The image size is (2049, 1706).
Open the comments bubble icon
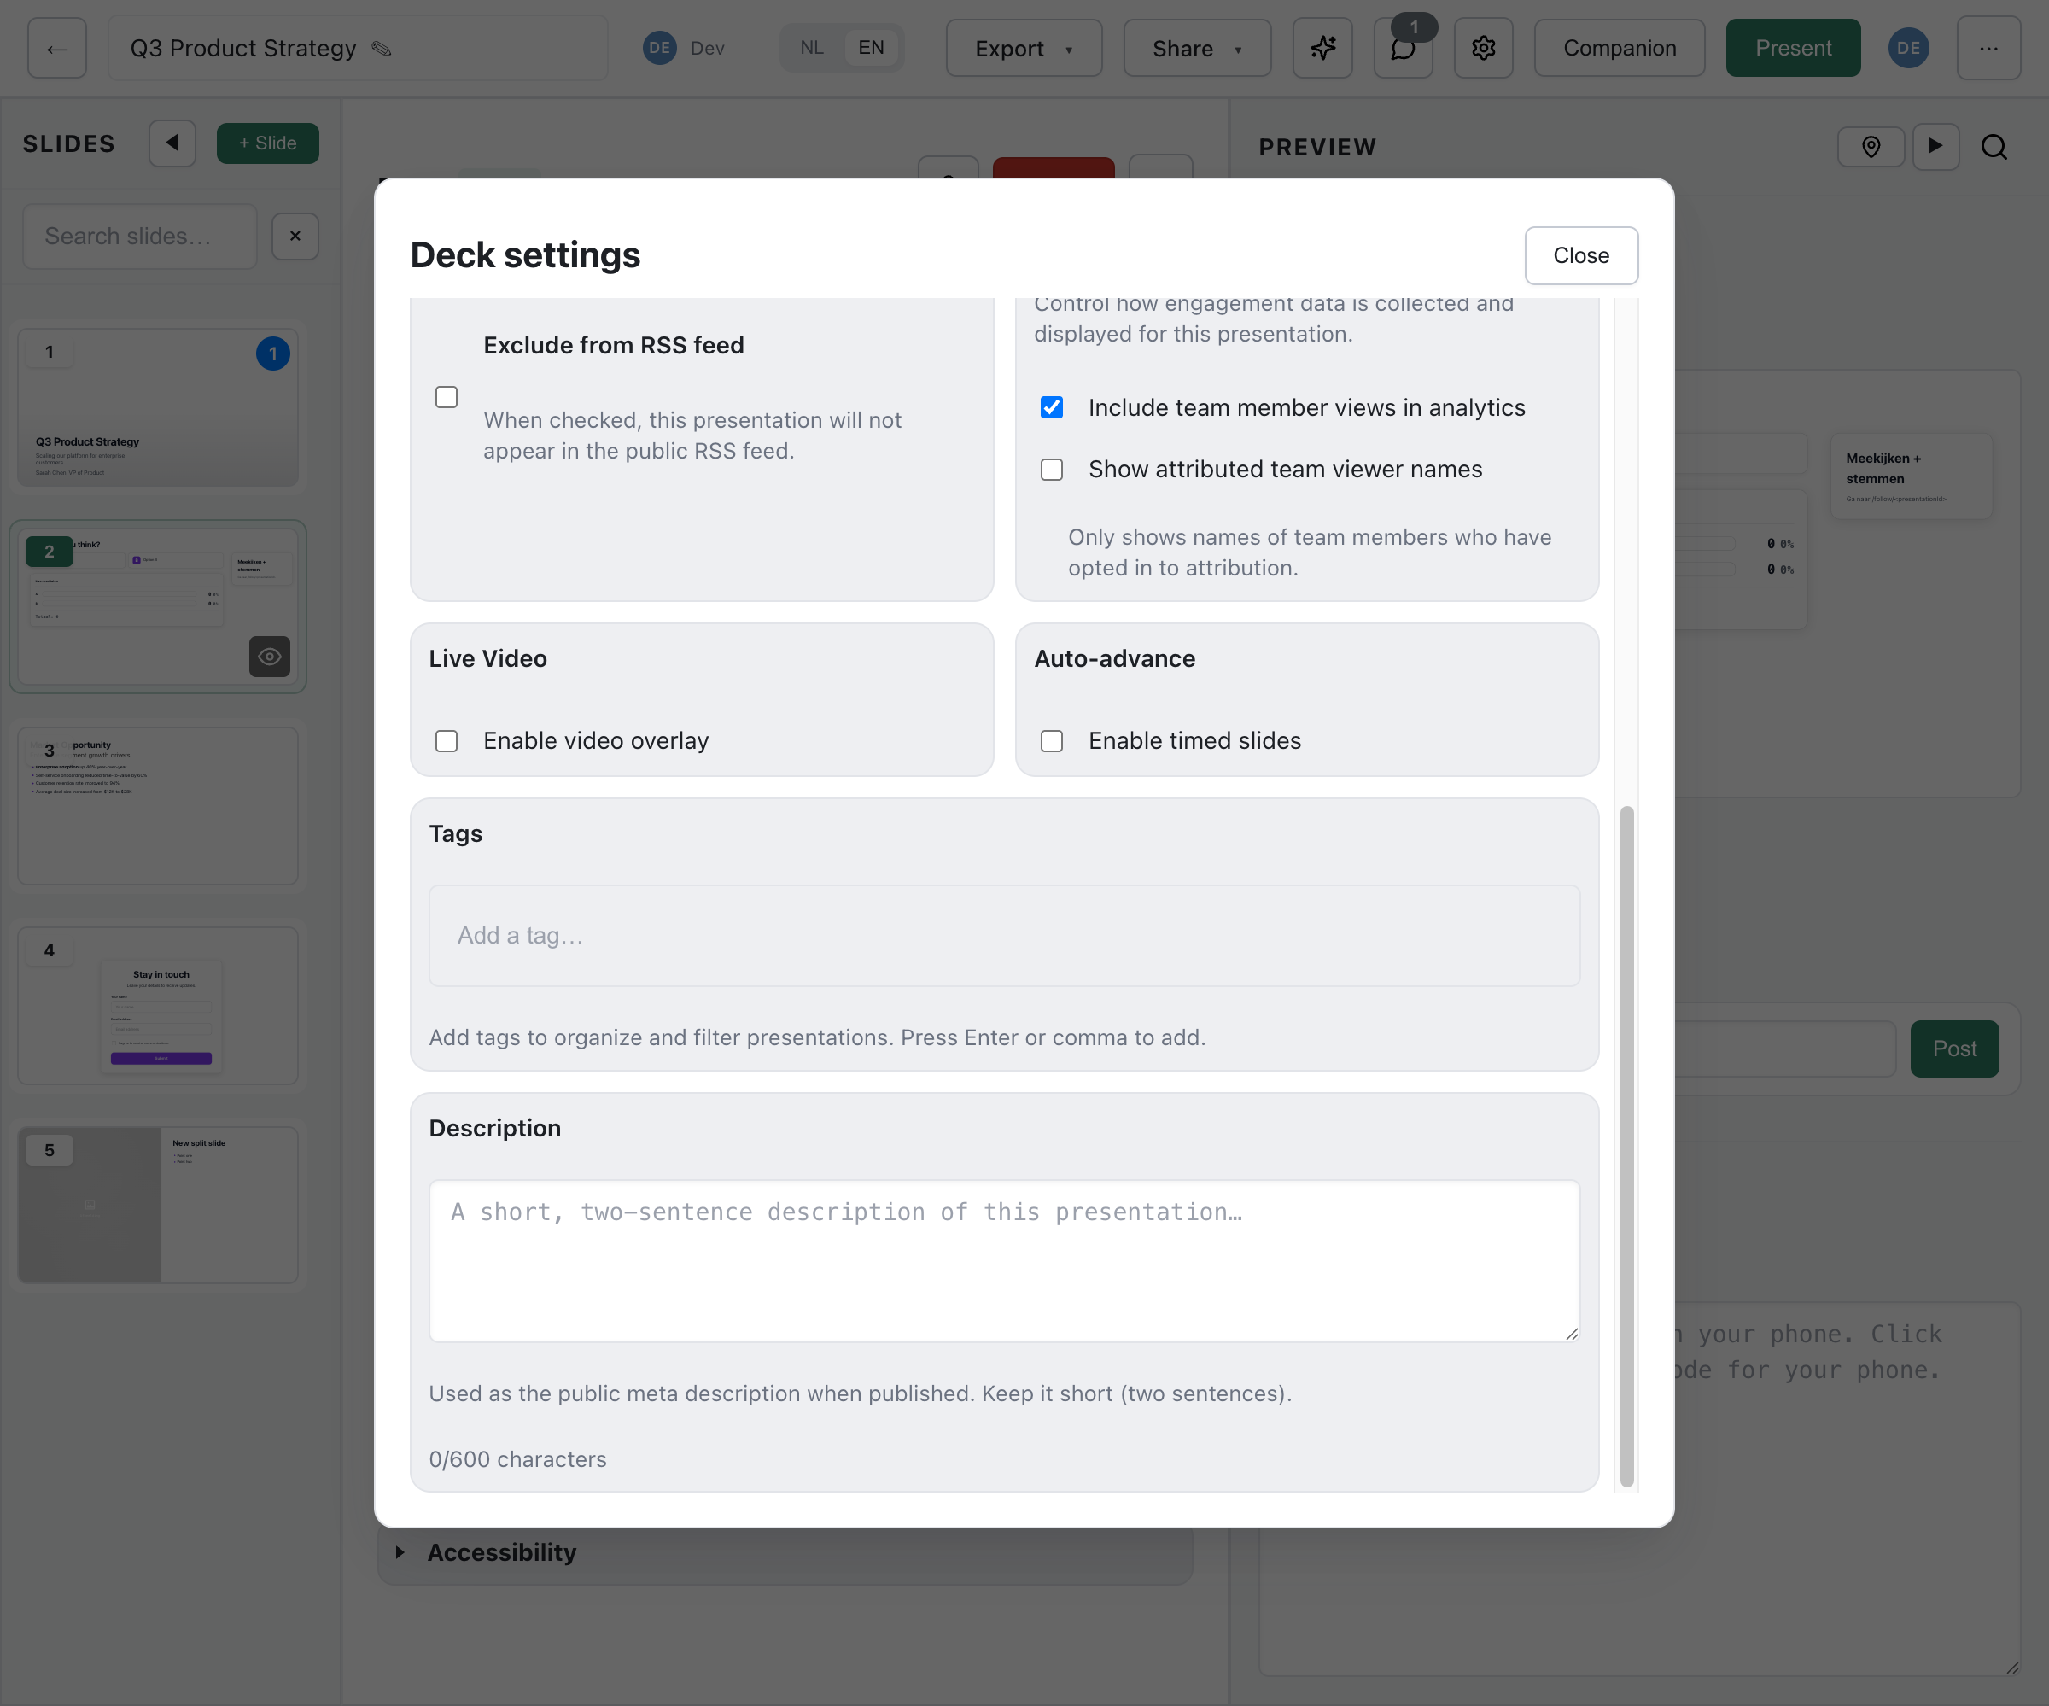pos(1402,48)
